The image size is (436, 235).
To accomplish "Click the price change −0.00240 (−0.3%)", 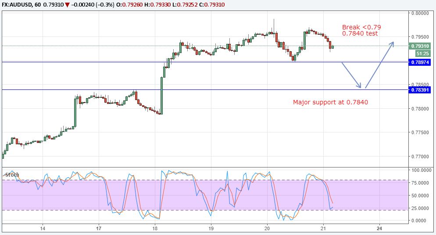I will [x=92, y=5].
